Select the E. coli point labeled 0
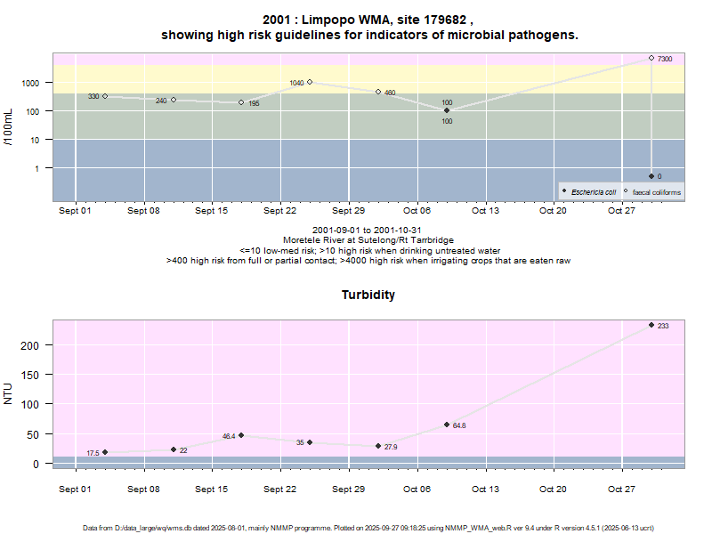This screenshot has width=712, height=534. tap(651, 176)
